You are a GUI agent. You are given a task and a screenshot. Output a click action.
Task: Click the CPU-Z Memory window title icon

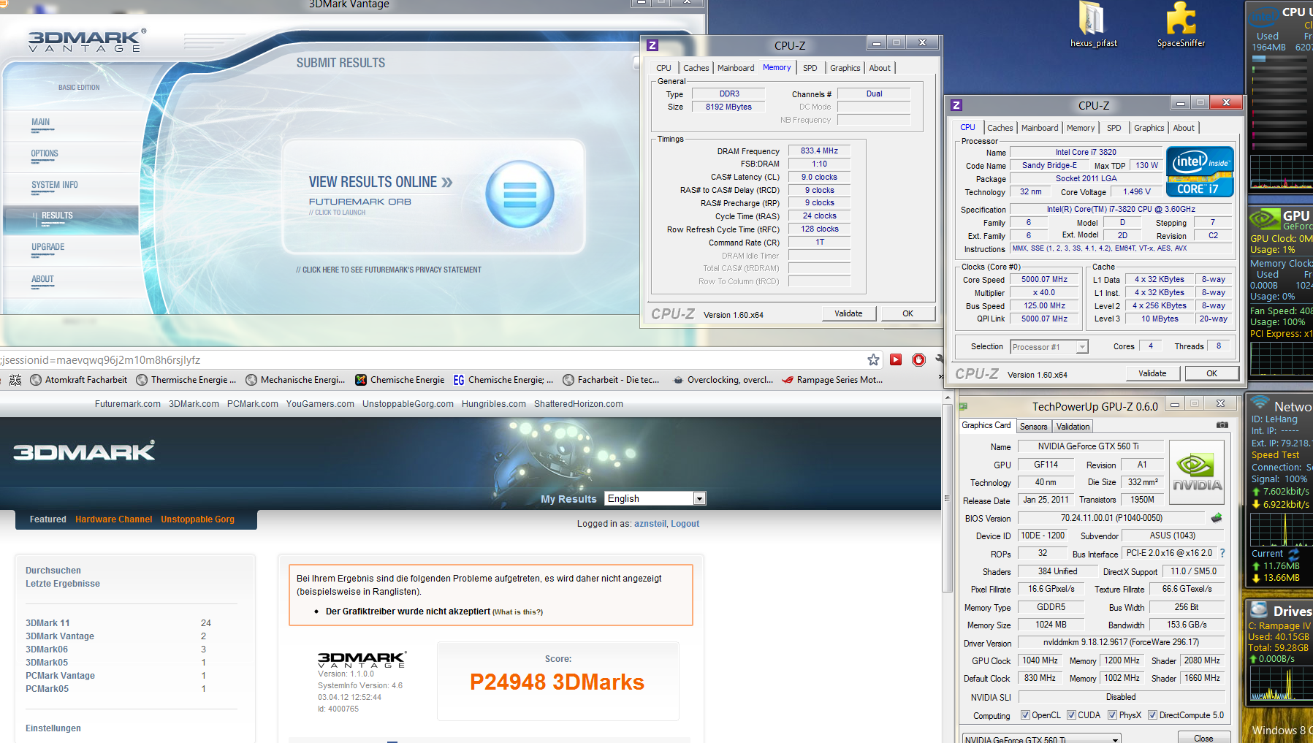652,45
